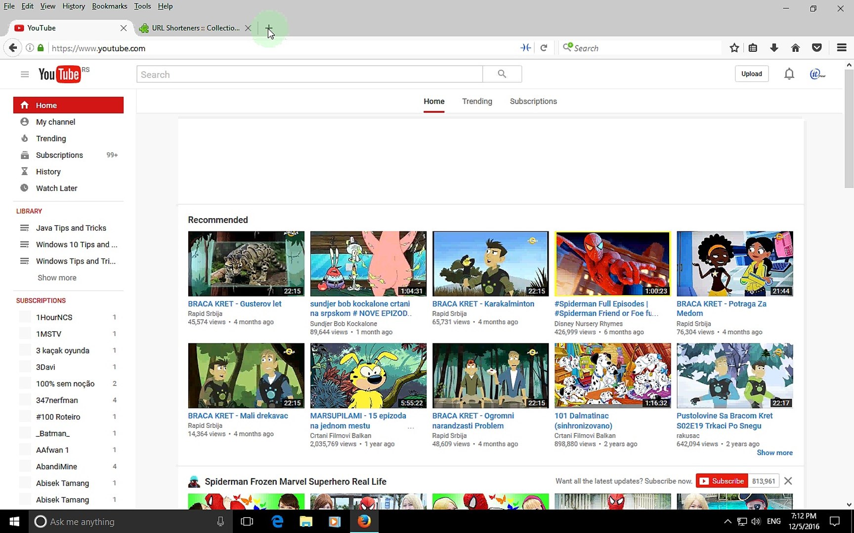This screenshot has height=533, width=854.
Task: Click the Firefox taskbar icon
Action: (x=364, y=522)
